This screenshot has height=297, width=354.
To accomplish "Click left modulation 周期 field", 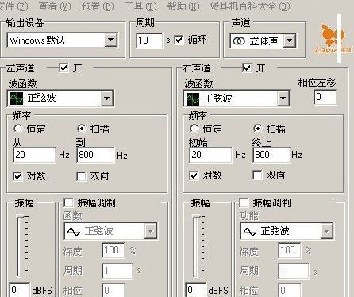I will click(117, 271).
